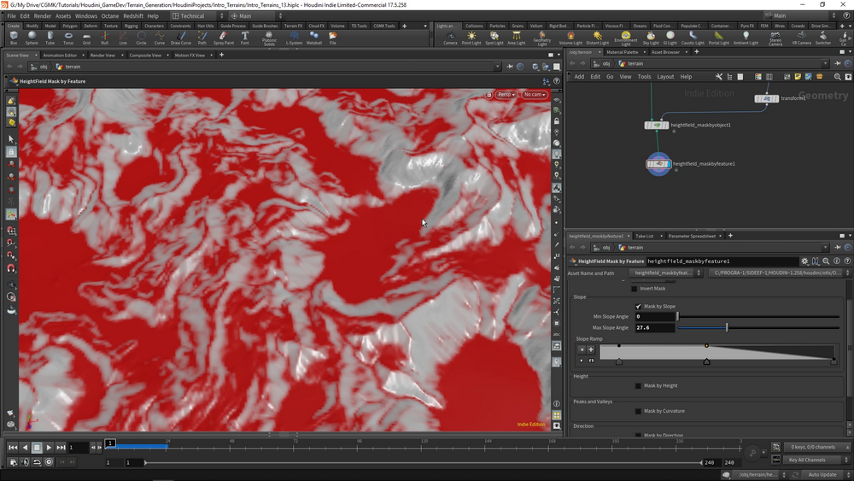Select the Circle shelf tool
Viewport: 854px width, 481px height.
(x=141, y=38)
